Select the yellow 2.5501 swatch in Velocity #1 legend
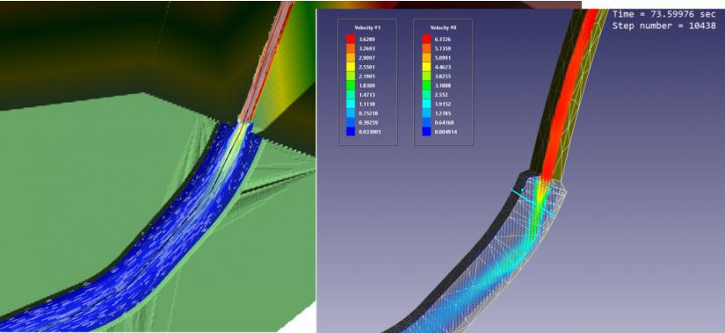Image resolution: width=725 pixels, height=333 pixels. click(x=350, y=67)
